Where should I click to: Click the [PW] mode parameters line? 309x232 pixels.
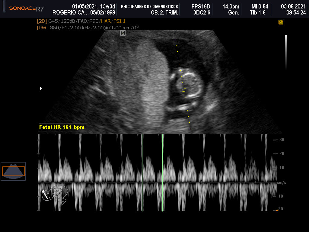(x=88, y=27)
